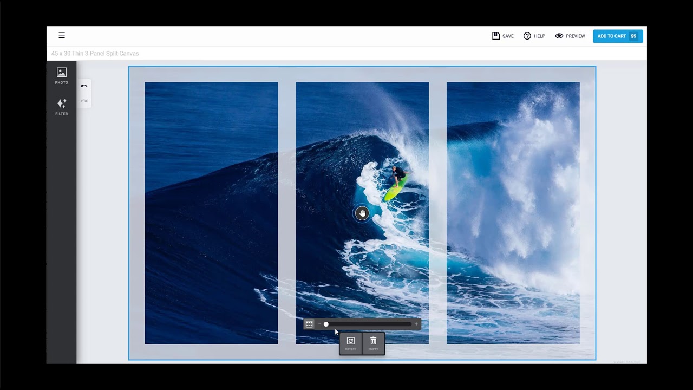The width and height of the screenshot is (693, 390).
Task: Click the zoom slider handle
Action: pyautogui.click(x=326, y=324)
